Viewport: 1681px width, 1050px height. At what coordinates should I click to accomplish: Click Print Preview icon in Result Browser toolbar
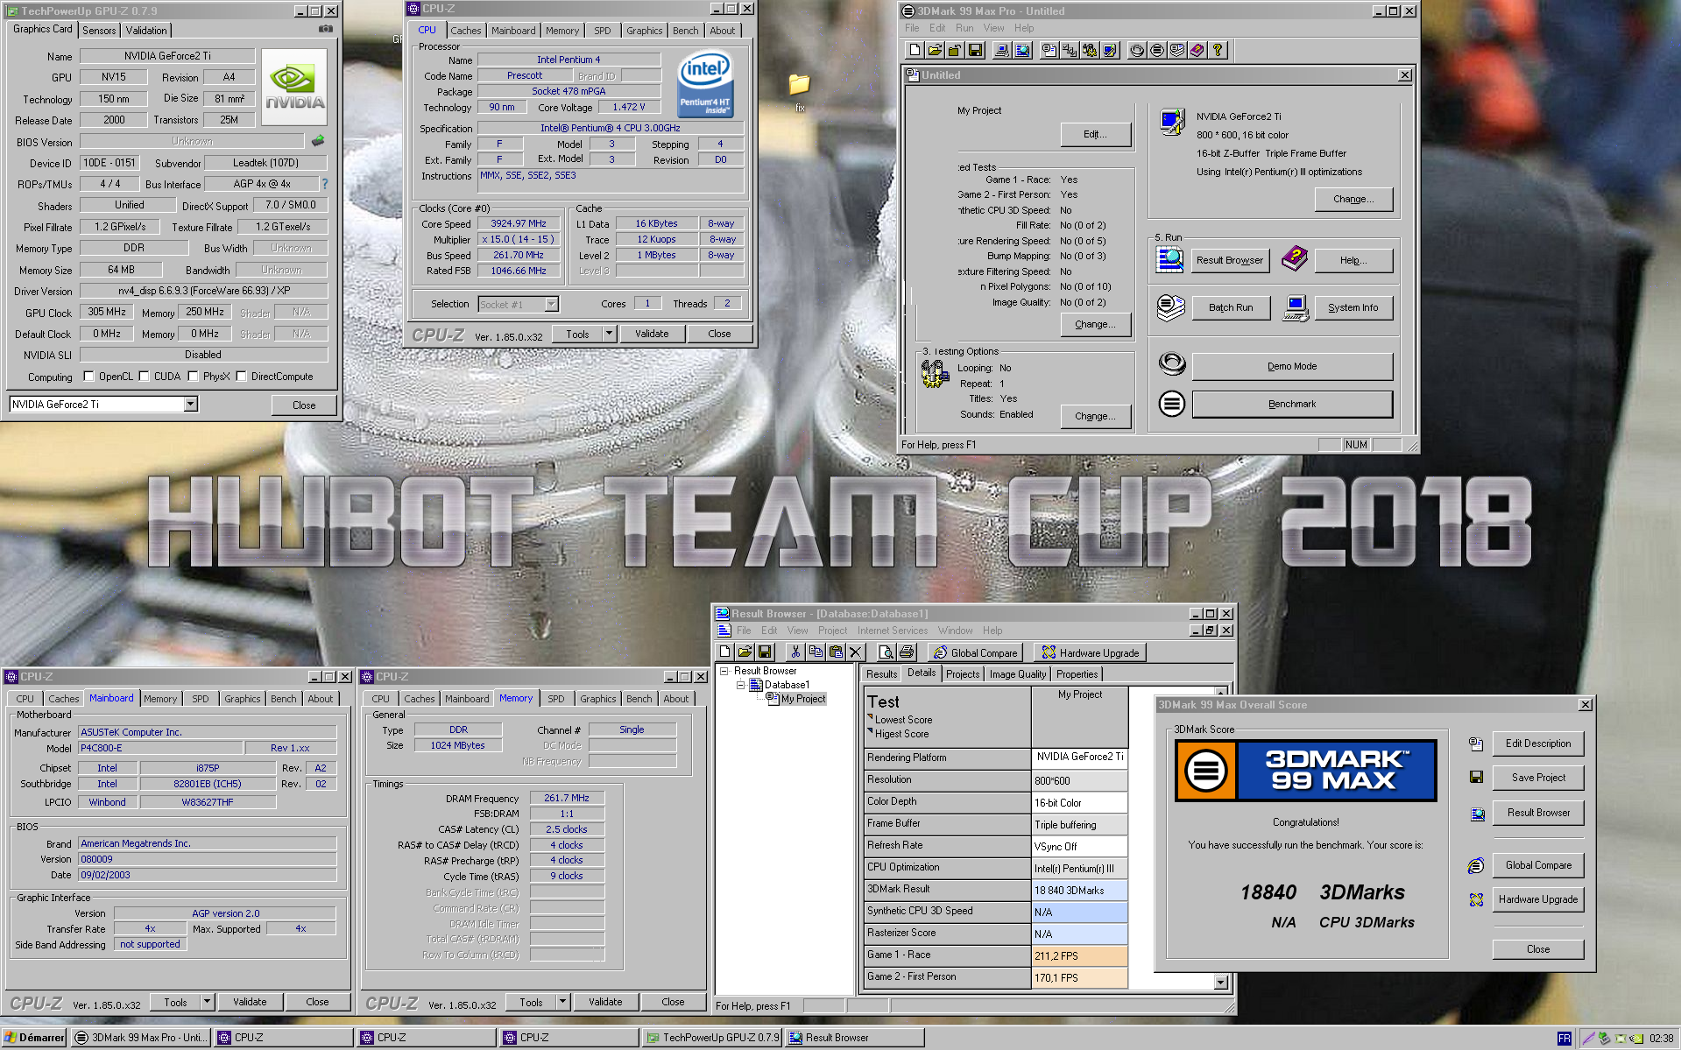(886, 652)
